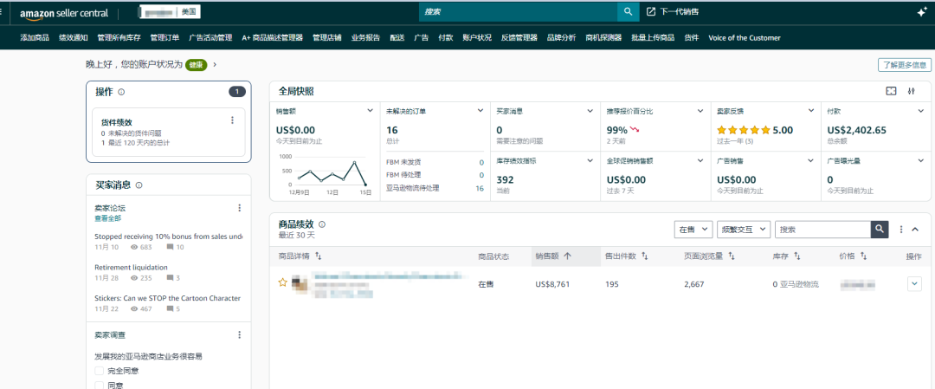Click the US$8,761 sales value
The image size is (935, 389).
pyautogui.click(x=552, y=284)
